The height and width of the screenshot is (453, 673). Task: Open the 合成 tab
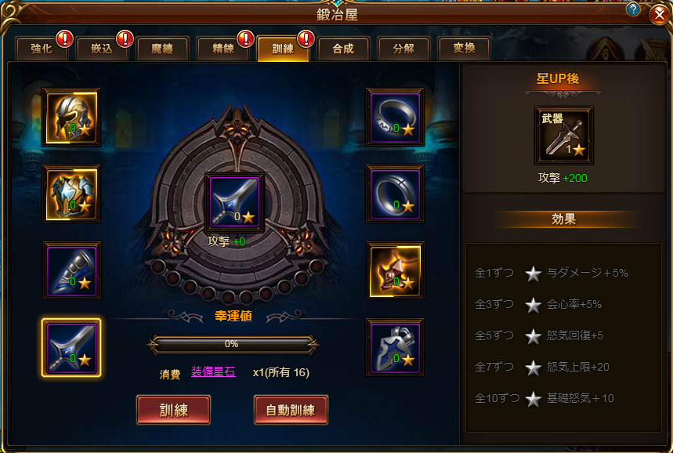coord(343,49)
